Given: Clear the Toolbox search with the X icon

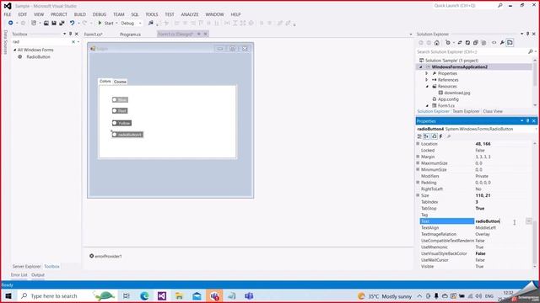Looking at the screenshot, I should (x=73, y=42).
